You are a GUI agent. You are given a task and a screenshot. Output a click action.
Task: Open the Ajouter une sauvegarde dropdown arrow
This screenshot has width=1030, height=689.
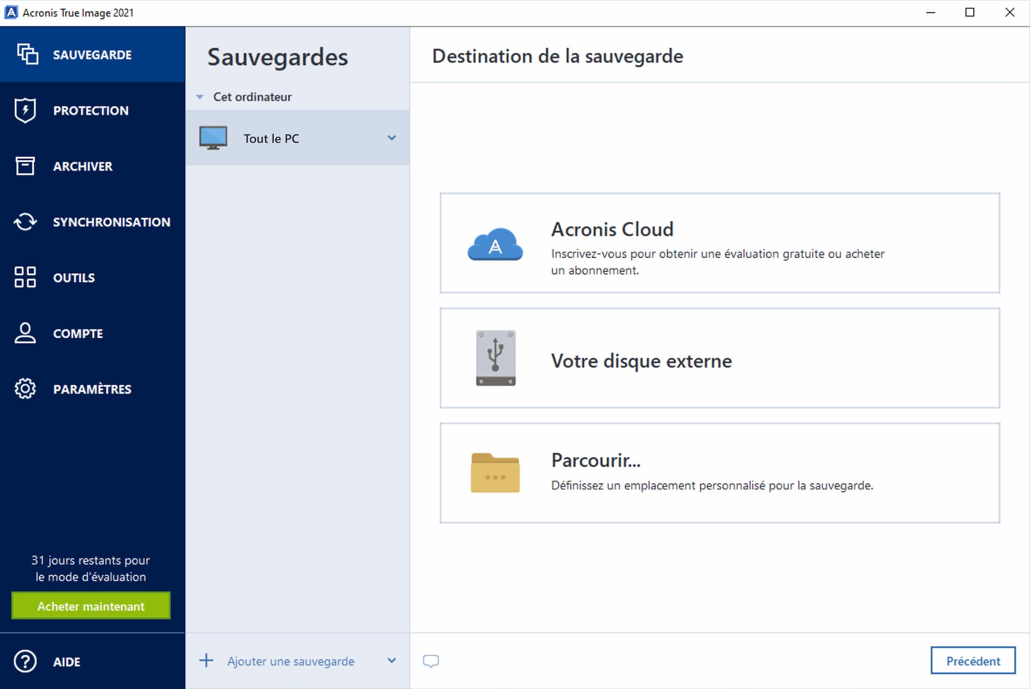point(392,661)
